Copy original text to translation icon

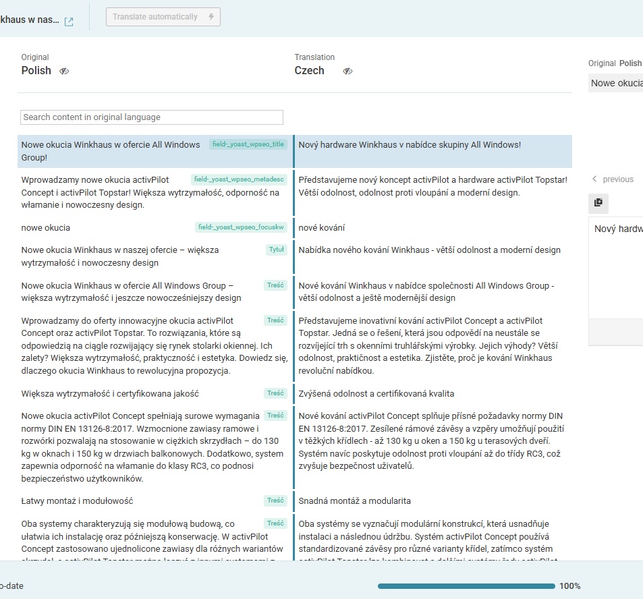click(x=598, y=202)
